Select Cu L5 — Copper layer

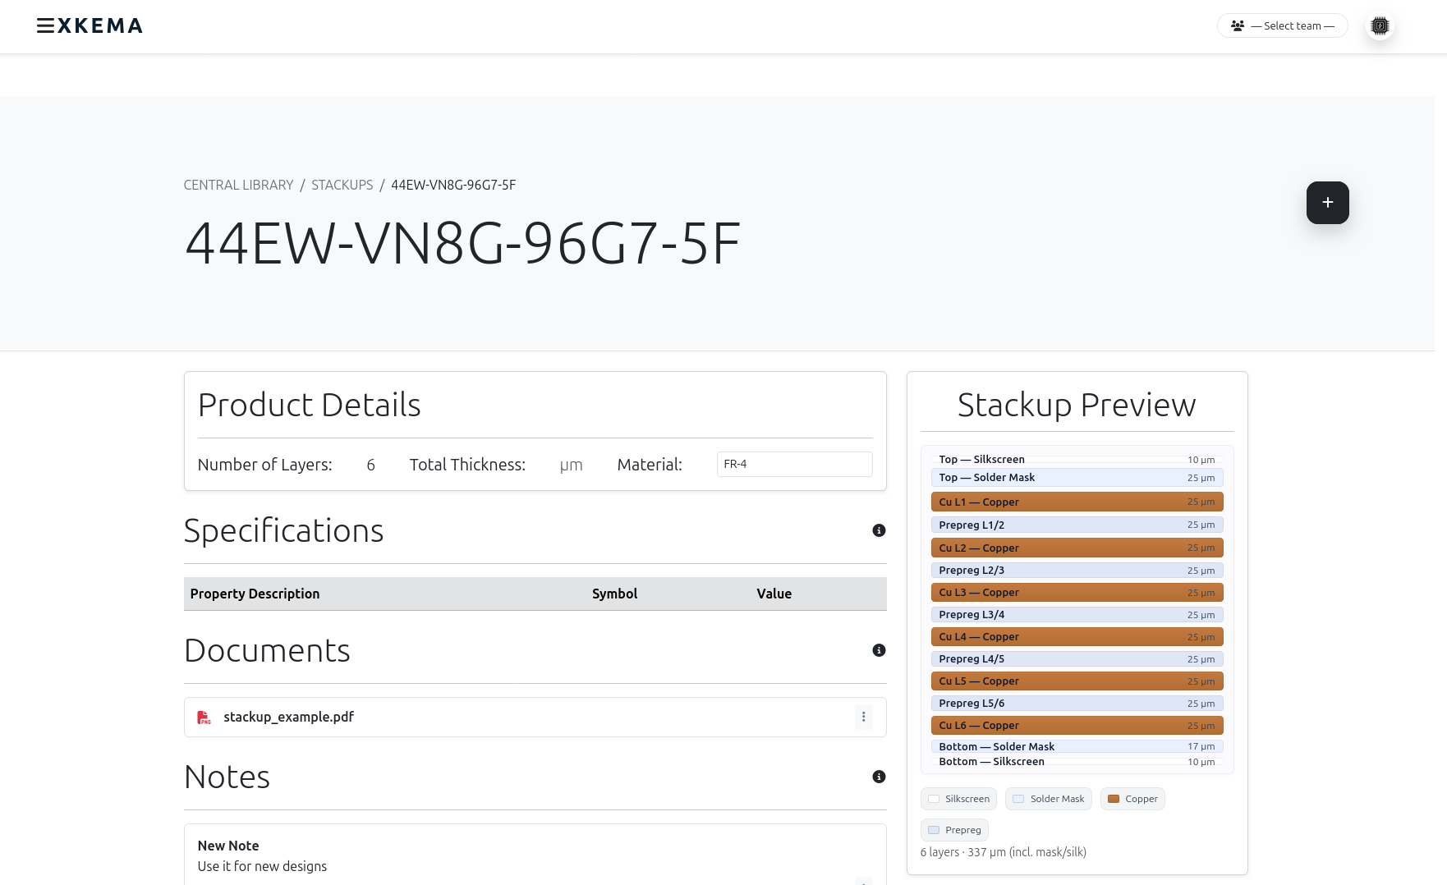click(x=1077, y=681)
